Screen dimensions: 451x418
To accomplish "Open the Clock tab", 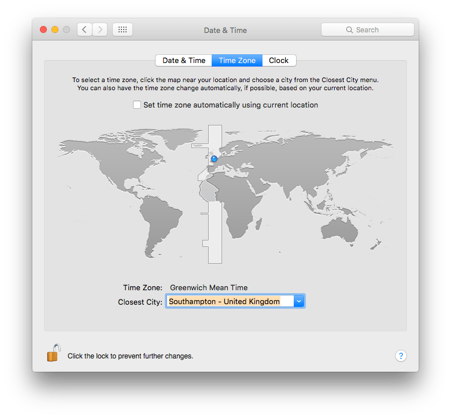I will click(x=279, y=60).
